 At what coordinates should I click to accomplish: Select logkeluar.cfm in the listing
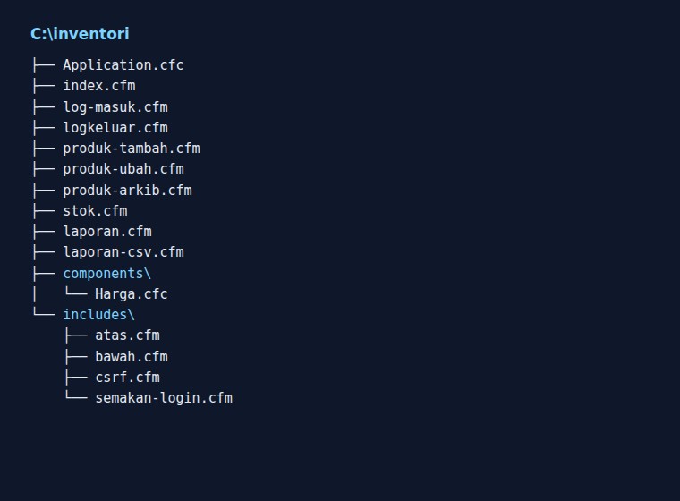(115, 128)
